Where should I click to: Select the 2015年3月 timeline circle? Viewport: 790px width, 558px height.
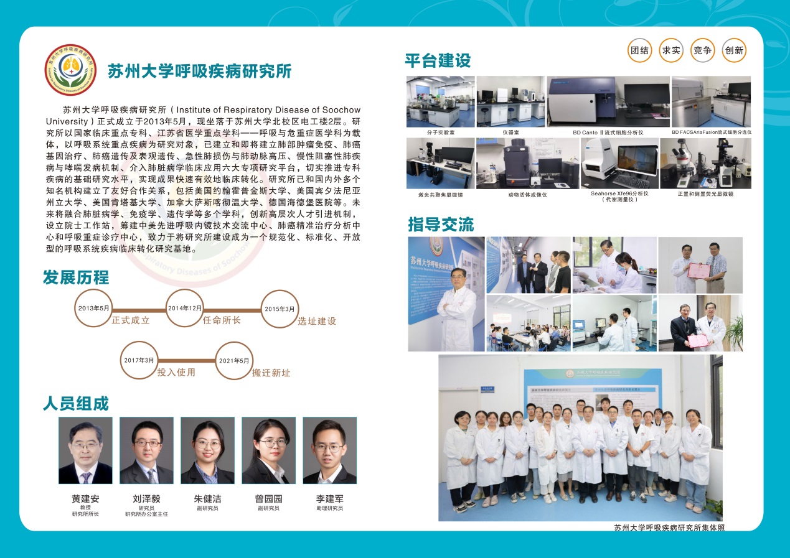click(280, 309)
